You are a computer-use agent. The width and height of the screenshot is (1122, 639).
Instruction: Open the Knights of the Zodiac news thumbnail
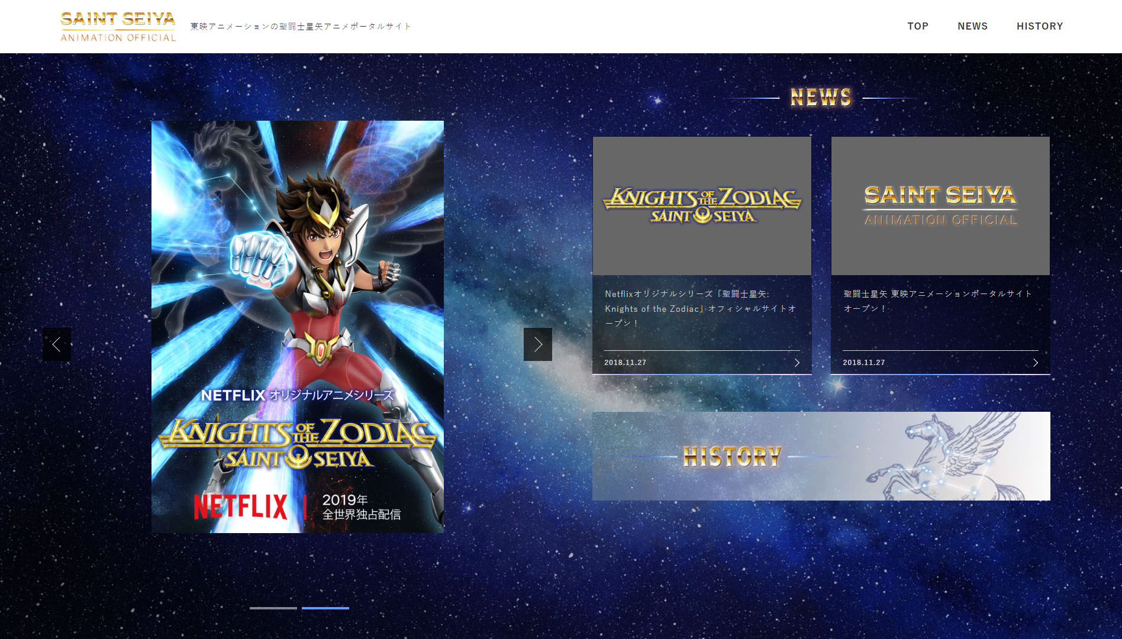702,206
